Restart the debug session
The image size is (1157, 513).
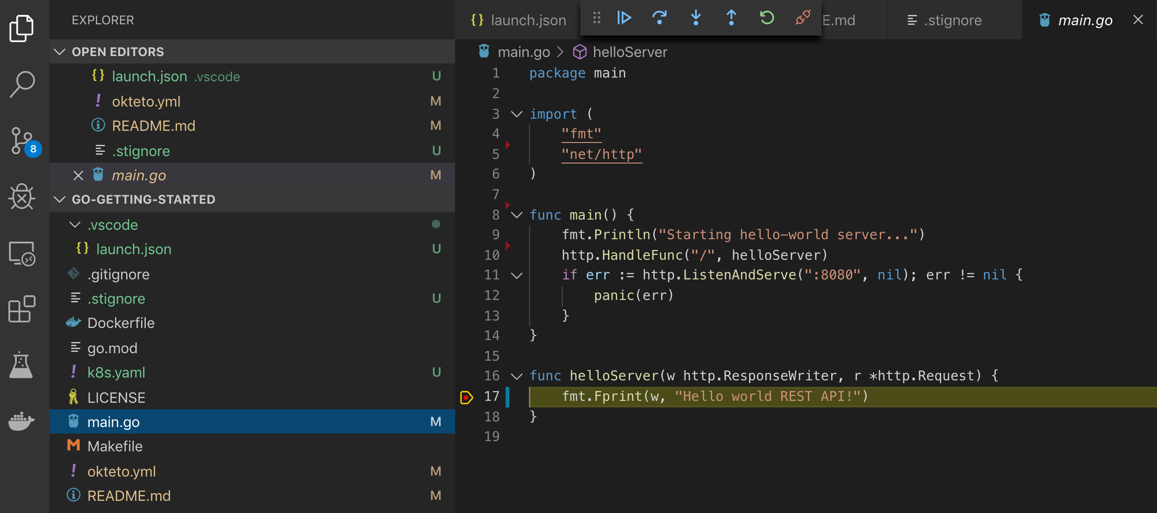click(x=766, y=19)
